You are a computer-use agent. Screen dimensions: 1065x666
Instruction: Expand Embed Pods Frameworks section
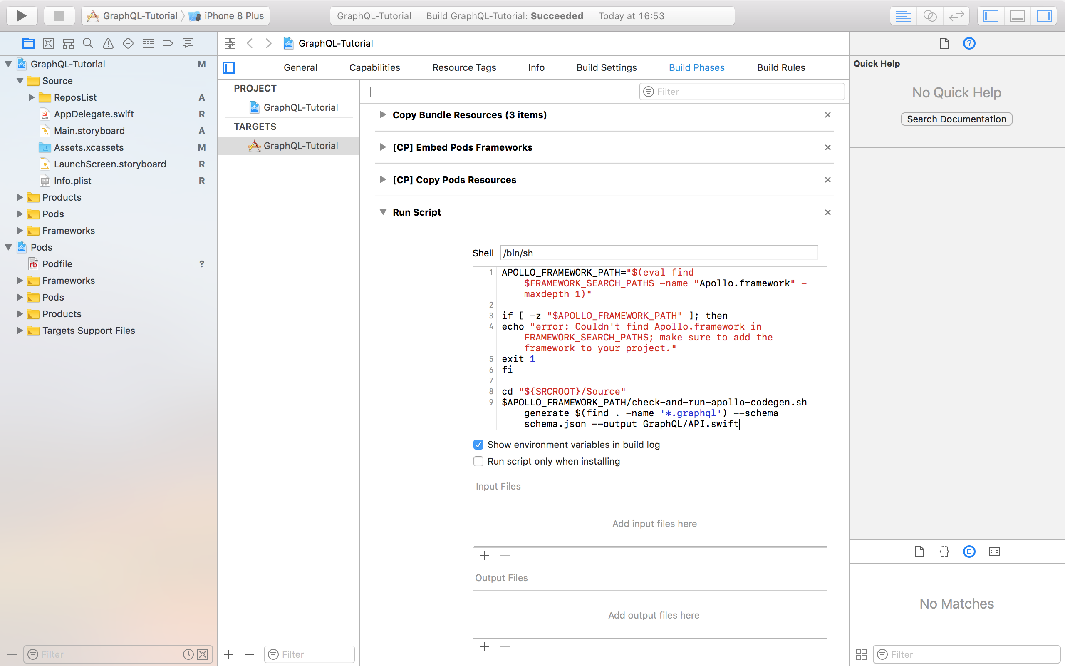383,147
